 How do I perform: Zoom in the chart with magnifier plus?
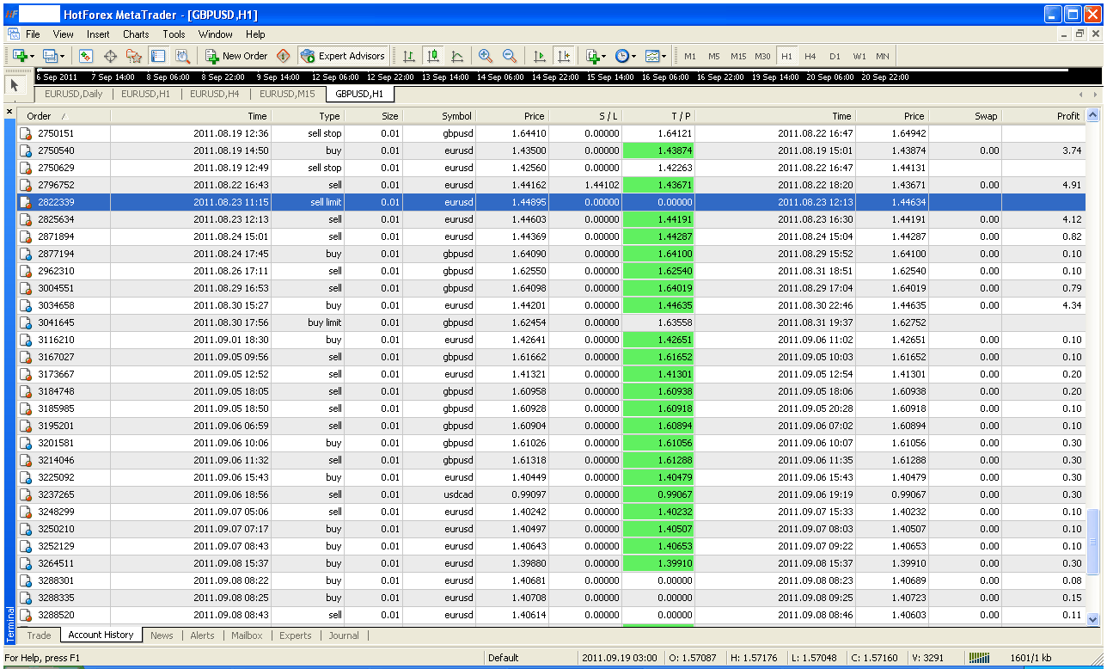tap(486, 56)
